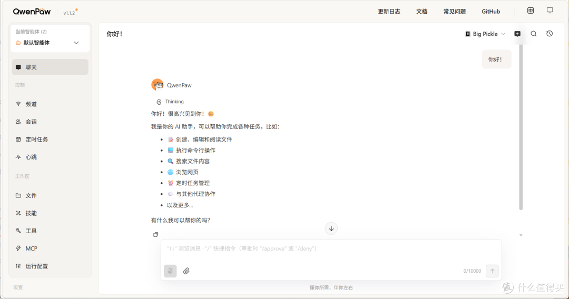This screenshot has width=569, height=299.
Task: Jump to the bottom with the down-arrow button
Action: coord(331,228)
